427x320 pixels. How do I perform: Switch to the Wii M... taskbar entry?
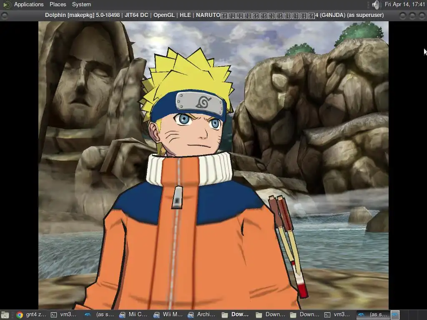tap(168, 315)
